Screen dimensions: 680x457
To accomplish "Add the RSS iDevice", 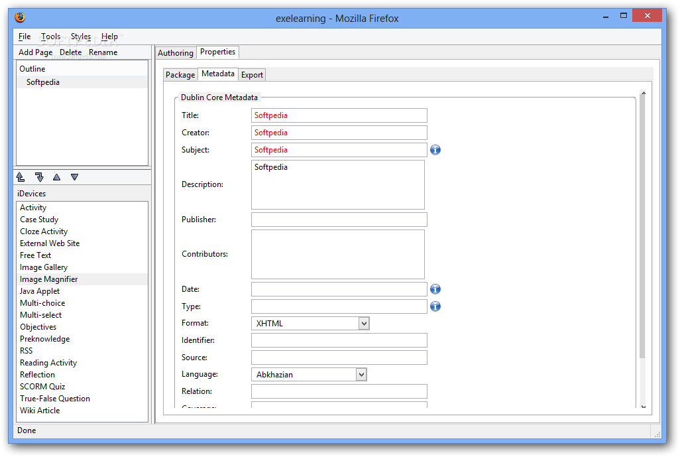I will tap(82, 351).
